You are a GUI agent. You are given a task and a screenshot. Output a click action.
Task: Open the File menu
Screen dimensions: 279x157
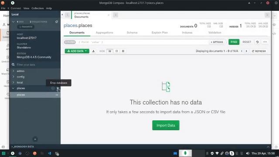pyautogui.click(x=3, y=8)
